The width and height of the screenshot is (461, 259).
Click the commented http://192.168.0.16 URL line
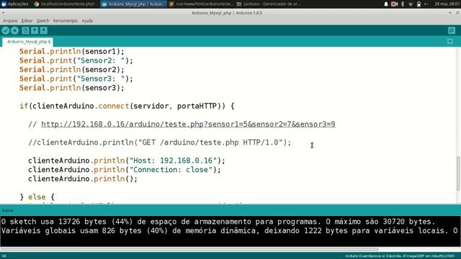[182, 124]
